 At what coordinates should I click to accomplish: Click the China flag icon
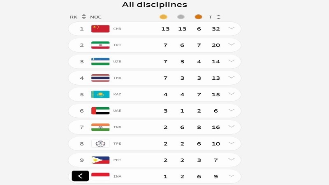(100, 29)
